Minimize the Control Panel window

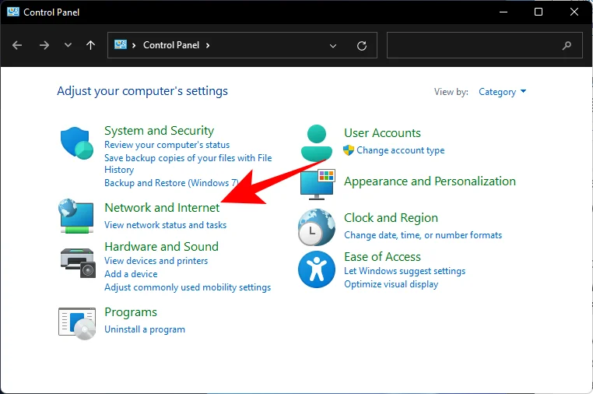(x=504, y=12)
